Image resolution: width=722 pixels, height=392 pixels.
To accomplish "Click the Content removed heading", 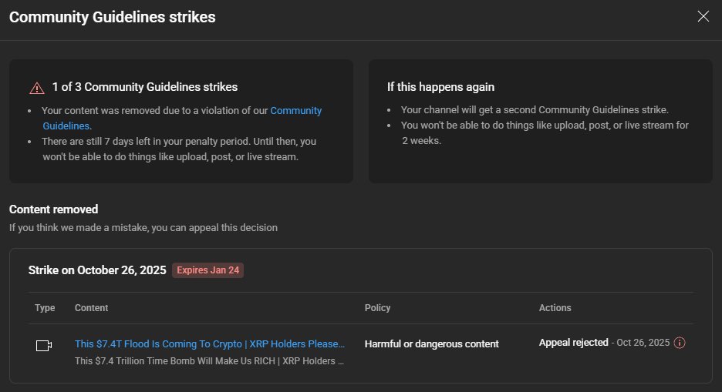I will click(53, 209).
